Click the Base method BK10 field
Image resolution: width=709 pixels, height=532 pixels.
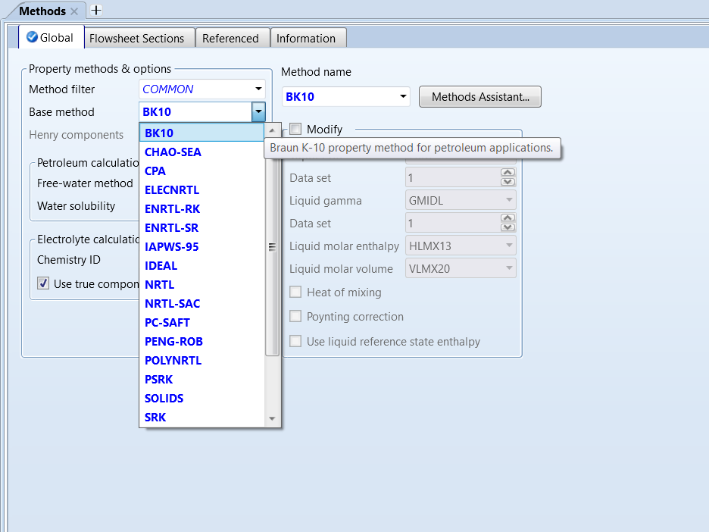point(195,111)
